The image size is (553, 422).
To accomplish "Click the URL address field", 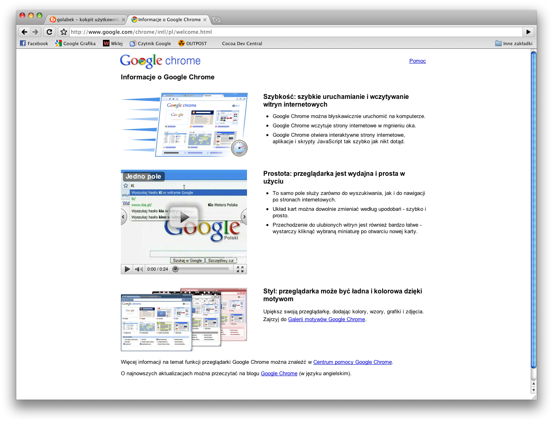I will pos(296,32).
